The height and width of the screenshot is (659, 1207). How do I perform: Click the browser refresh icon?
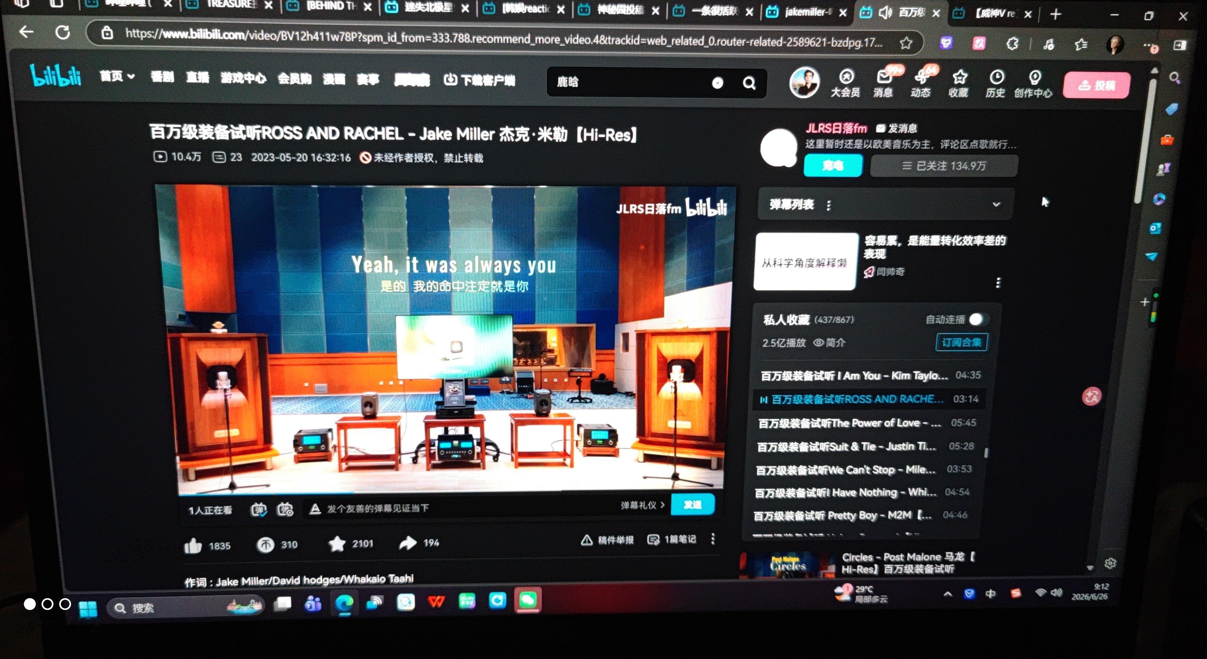(63, 33)
